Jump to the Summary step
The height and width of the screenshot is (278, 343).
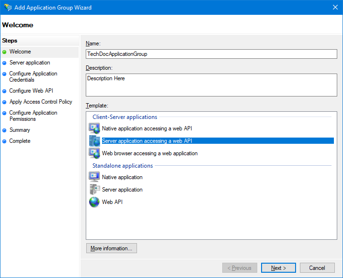pos(20,130)
